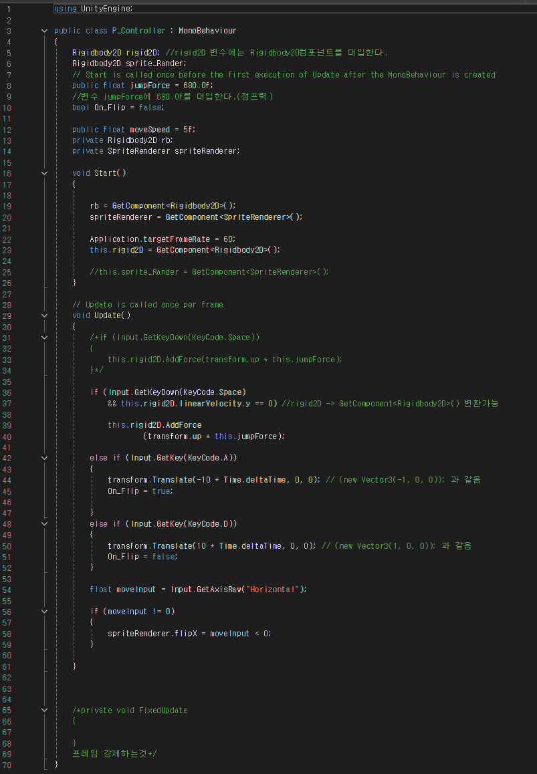Collapse the P_Controller class fold arrow

(44, 31)
